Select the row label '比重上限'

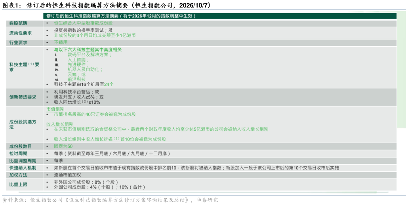tap(18, 185)
